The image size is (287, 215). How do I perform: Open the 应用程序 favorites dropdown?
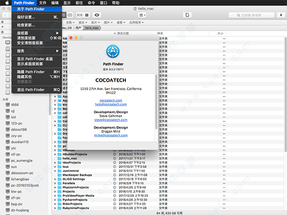(x=136, y=22)
